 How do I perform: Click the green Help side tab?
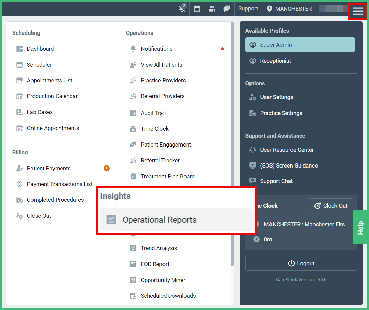tap(361, 227)
